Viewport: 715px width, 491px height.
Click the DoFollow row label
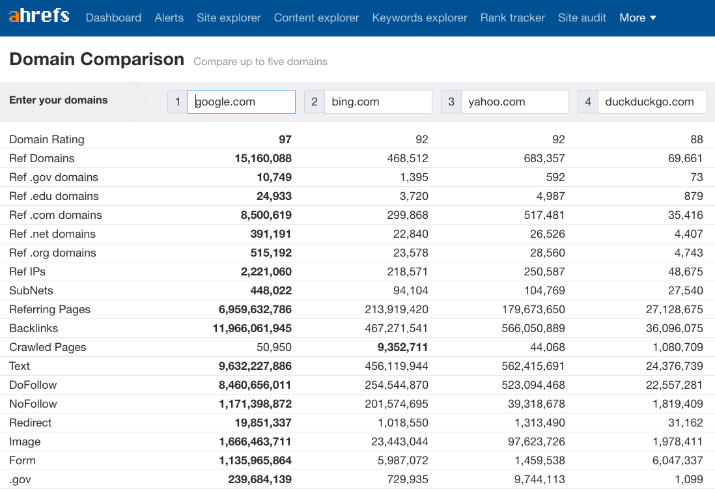[x=33, y=386]
